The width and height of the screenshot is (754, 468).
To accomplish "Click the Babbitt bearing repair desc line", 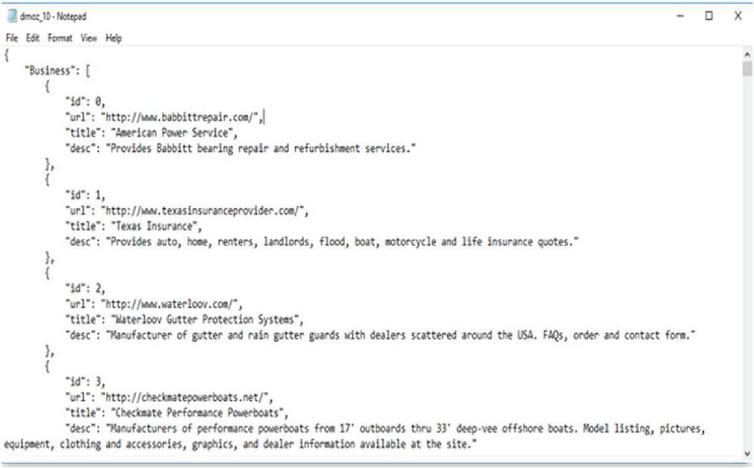I will (x=241, y=148).
